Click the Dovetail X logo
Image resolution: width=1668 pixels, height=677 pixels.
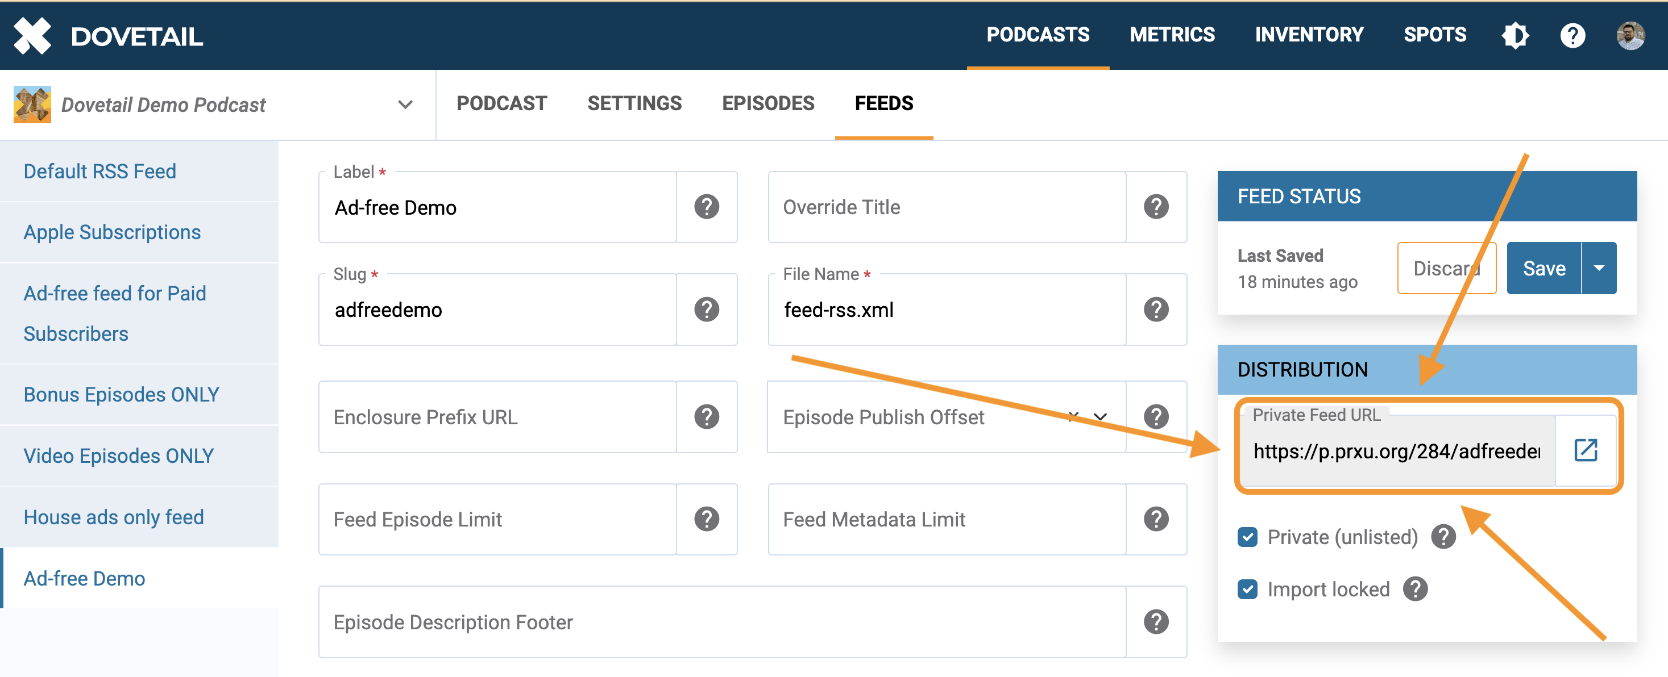[32, 35]
